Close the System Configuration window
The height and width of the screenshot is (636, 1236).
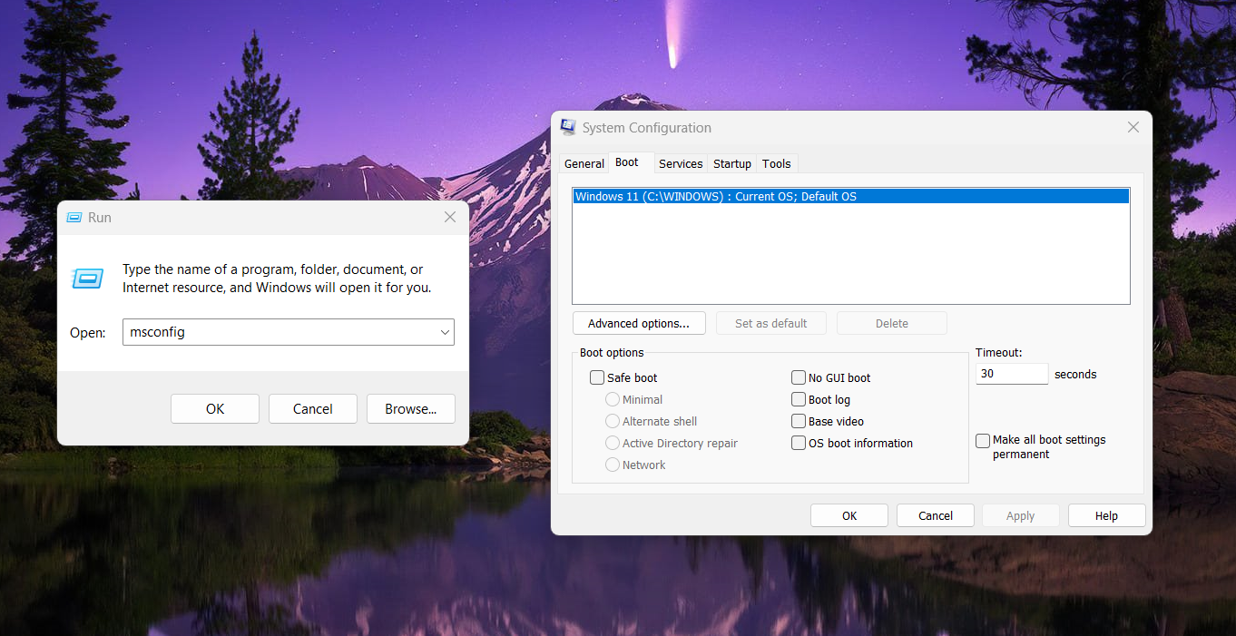1133,128
